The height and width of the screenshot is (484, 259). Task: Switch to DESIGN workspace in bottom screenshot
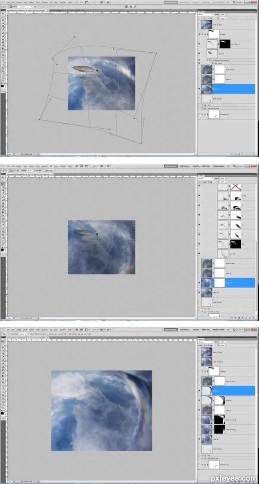(x=196, y=330)
